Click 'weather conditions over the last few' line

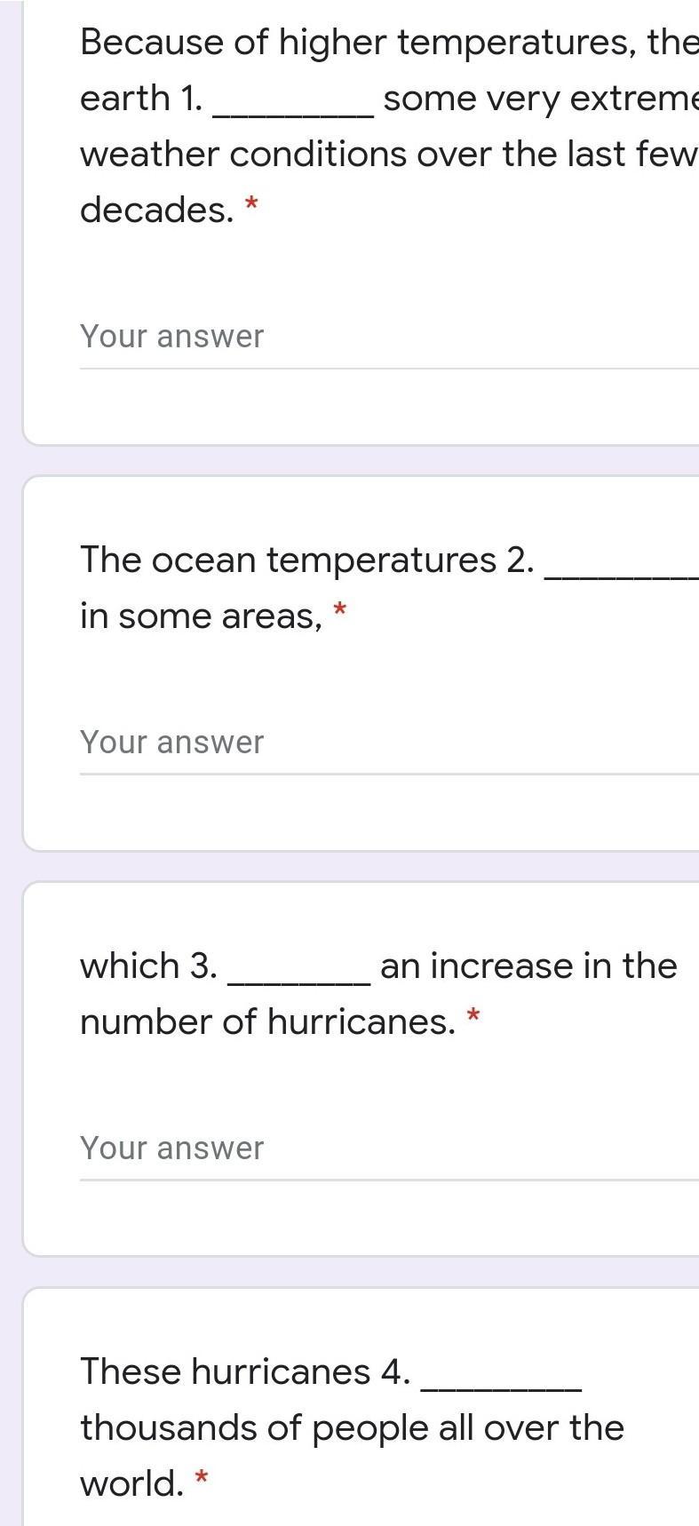click(389, 155)
